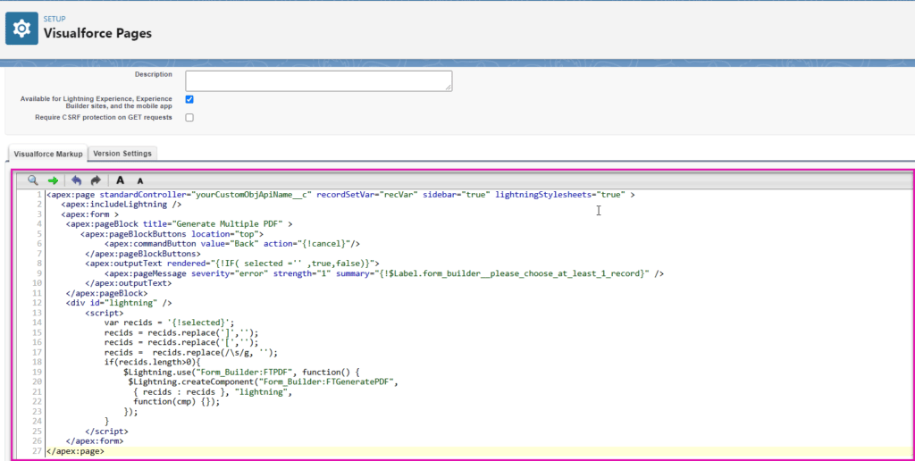Click the Setup gear icon
The width and height of the screenshot is (915, 461).
pyautogui.click(x=22, y=28)
